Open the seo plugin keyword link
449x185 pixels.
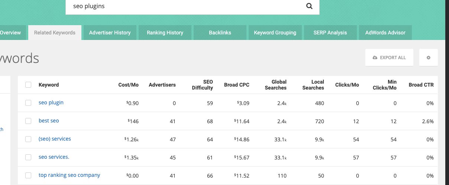click(51, 102)
